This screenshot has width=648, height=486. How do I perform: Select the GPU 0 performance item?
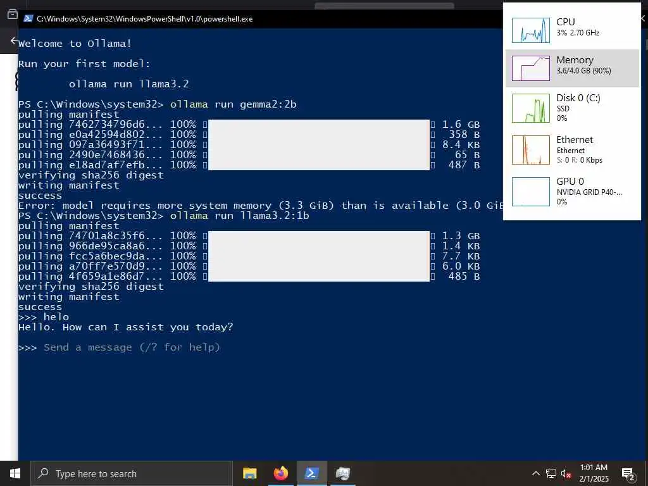[x=572, y=191]
